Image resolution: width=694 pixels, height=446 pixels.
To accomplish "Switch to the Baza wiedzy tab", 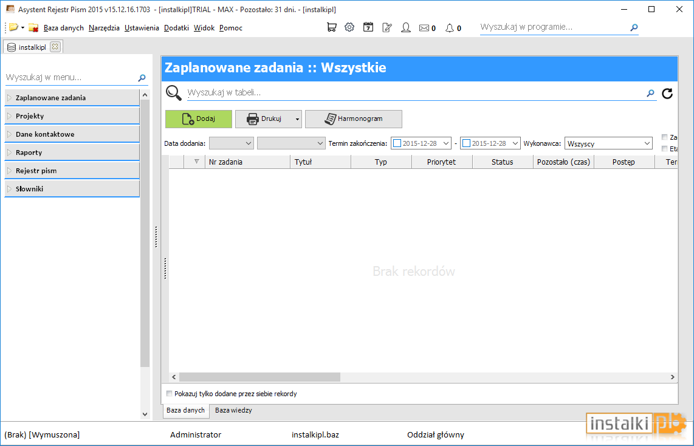I will pos(233,410).
